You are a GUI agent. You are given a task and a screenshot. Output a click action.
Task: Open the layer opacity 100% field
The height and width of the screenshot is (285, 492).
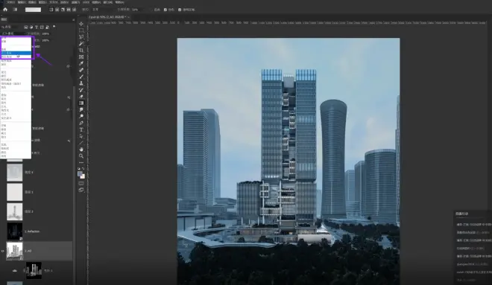[45, 33]
